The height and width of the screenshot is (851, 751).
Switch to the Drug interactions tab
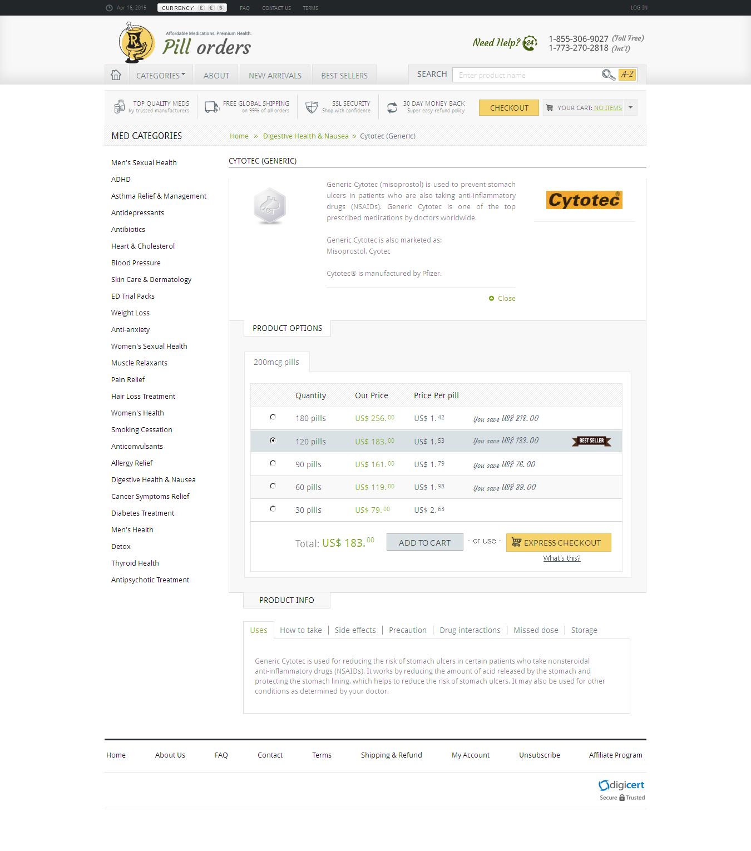coord(470,630)
